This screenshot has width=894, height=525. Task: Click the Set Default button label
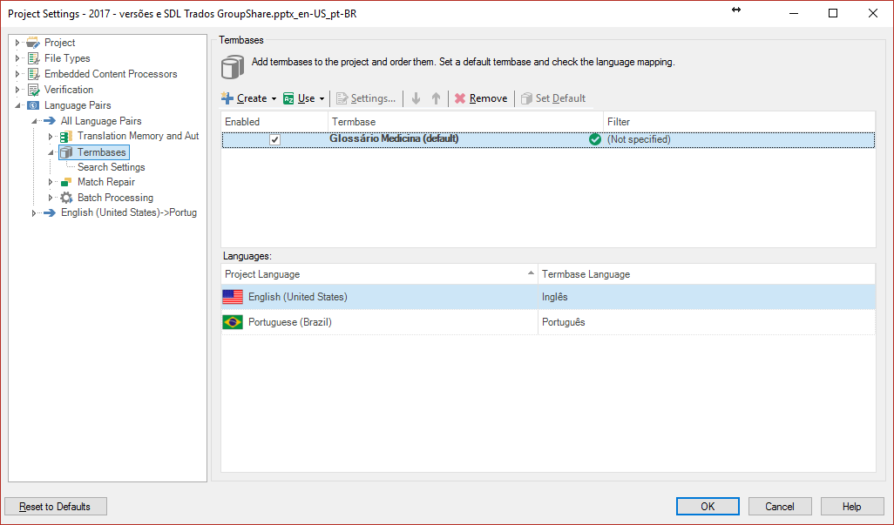click(560, 98)
